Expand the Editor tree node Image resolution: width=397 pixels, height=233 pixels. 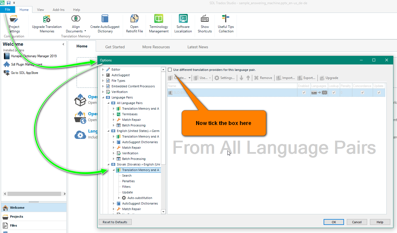click(103, 69)
